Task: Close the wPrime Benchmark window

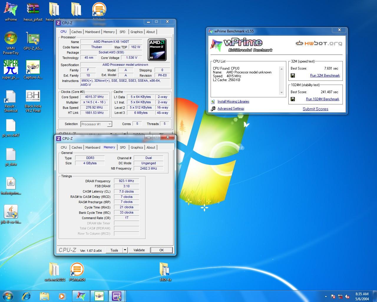Action: [x=339, y=30]
